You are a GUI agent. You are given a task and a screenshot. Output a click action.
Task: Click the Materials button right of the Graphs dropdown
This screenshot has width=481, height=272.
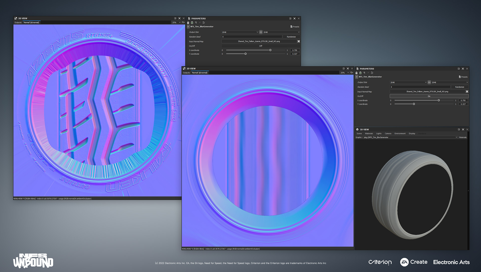coord(463,137)
